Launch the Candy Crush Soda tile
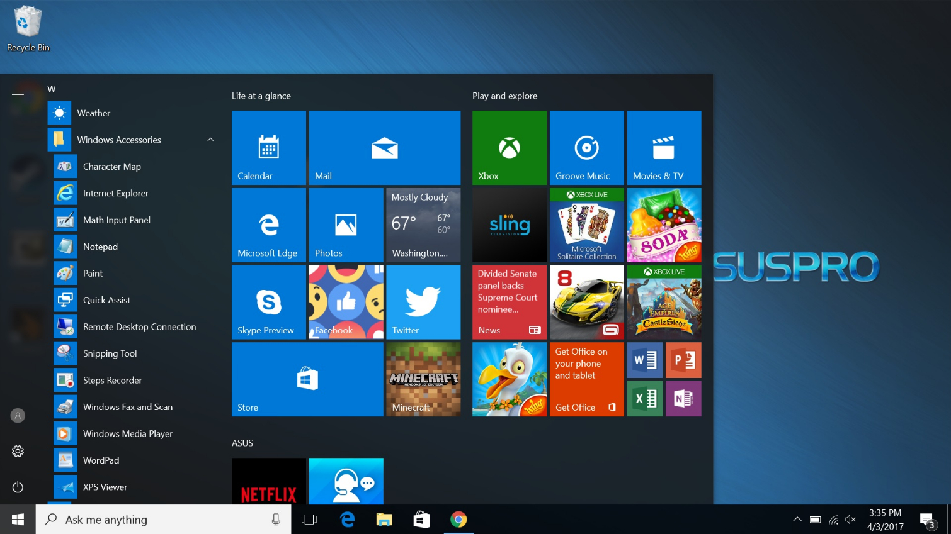Image resolution: width=951 pixels, height=534 pixels. click(664, 225)
